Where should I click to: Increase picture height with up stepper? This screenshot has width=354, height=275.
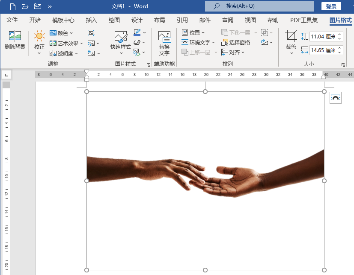(x=339, y=35)
